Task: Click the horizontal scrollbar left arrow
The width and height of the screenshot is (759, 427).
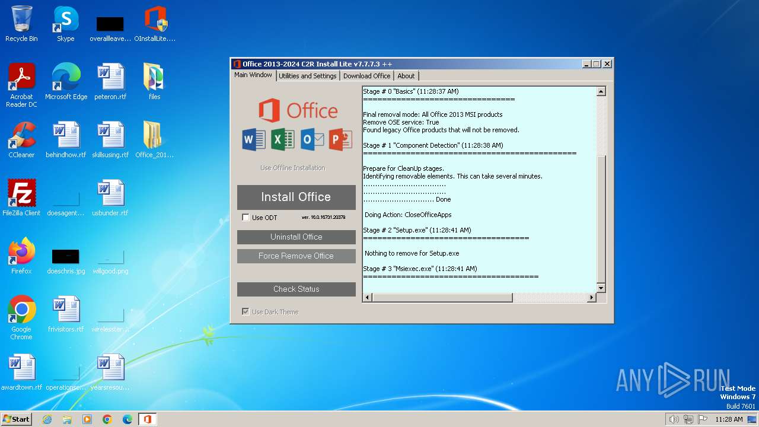Action: point(368,298)
